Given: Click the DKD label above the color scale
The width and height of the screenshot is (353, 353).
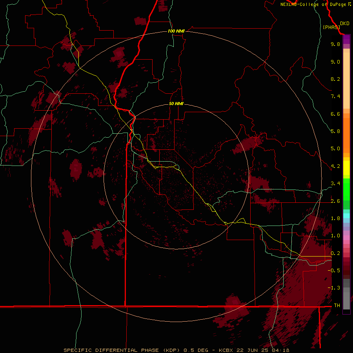Looking at the screenshot, I should 344,24.
